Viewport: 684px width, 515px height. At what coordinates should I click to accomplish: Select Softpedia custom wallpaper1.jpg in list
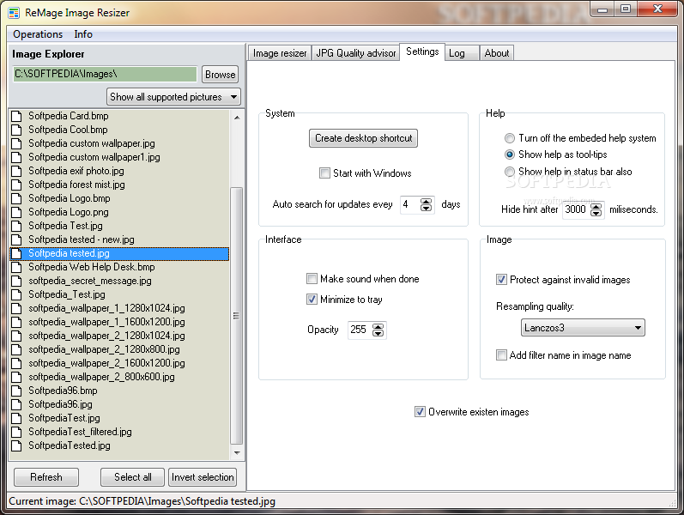click(94, 158)
